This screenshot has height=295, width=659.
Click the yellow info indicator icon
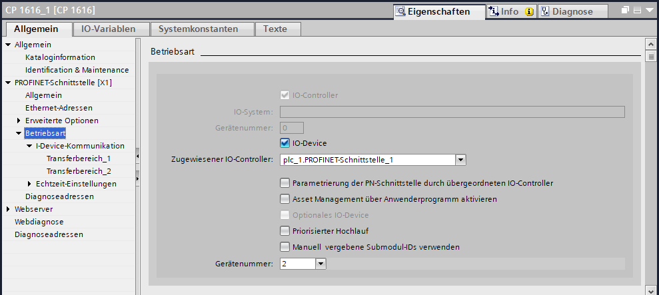click(x=530, y=12)
